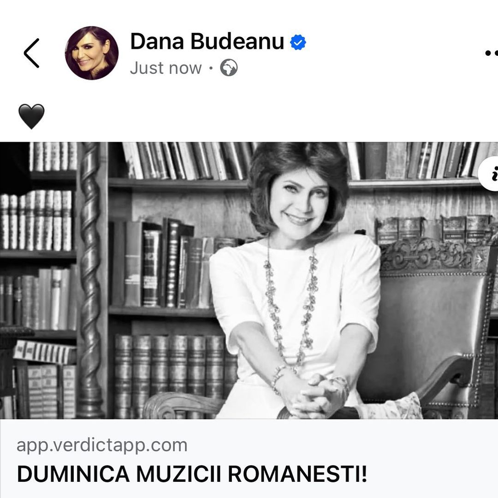498x498 pixels.
Task: Go back using the left chevron arrow
Action: pyautogui.click(x=31, y=53)
